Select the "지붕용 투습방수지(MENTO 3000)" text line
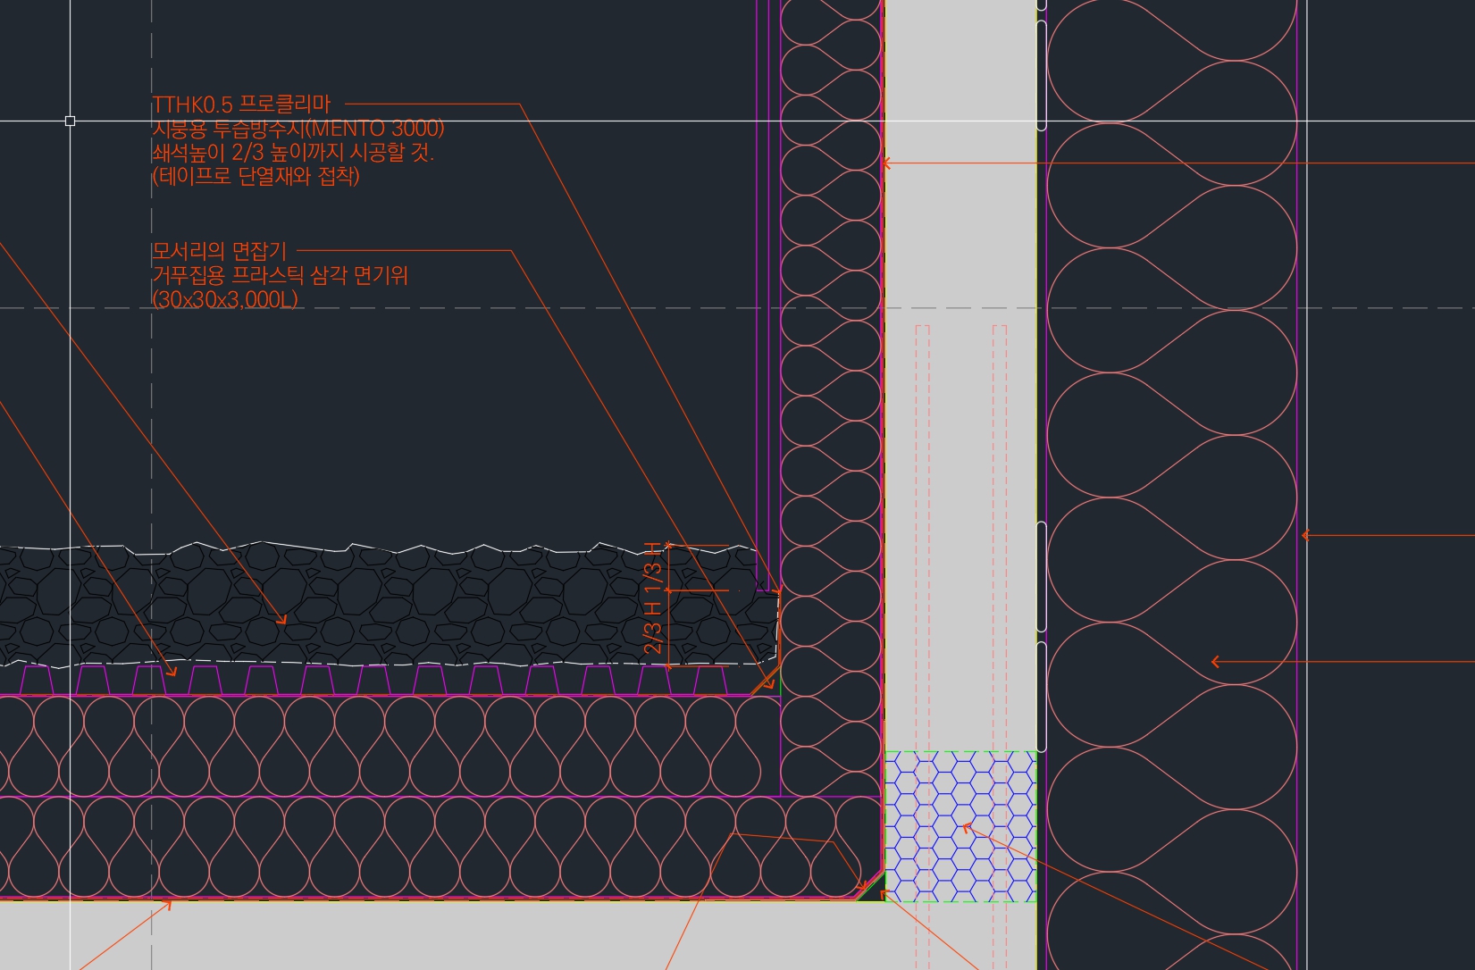1475x970 pixels. click(x=298, y=129)
